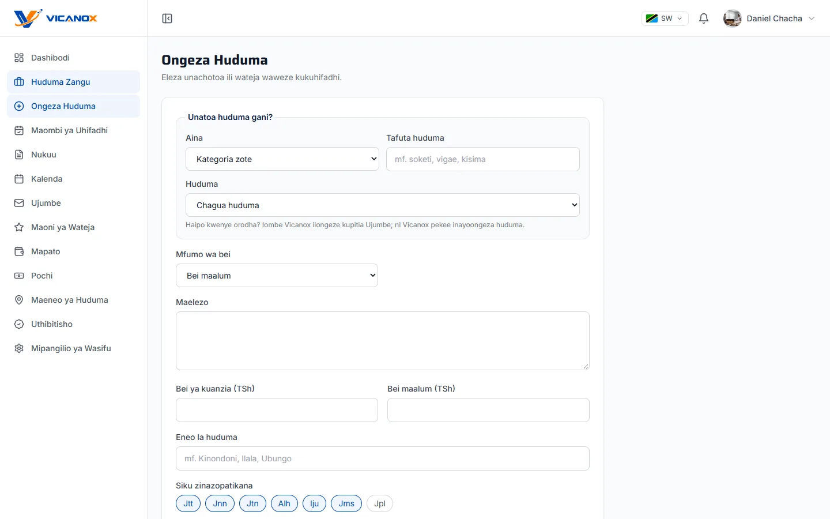This screenshot has height=519, width=830.
Task: Open the Mapato link
Action: click(74, 251)
